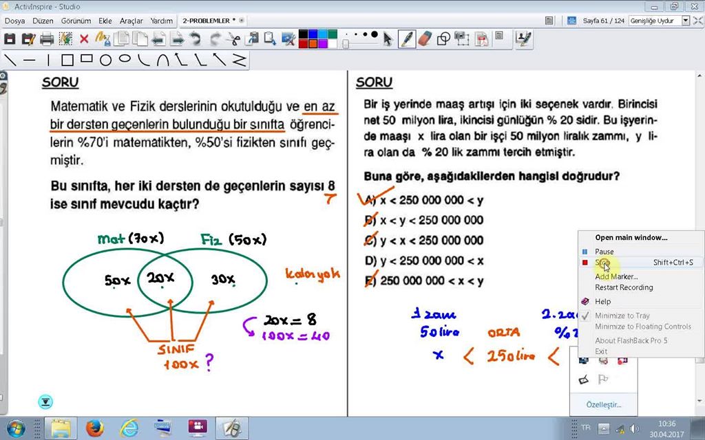This screenshot has height=440, width=705.
Task: Click the volume speaker icon in the tray
Action: click(634, 429)
